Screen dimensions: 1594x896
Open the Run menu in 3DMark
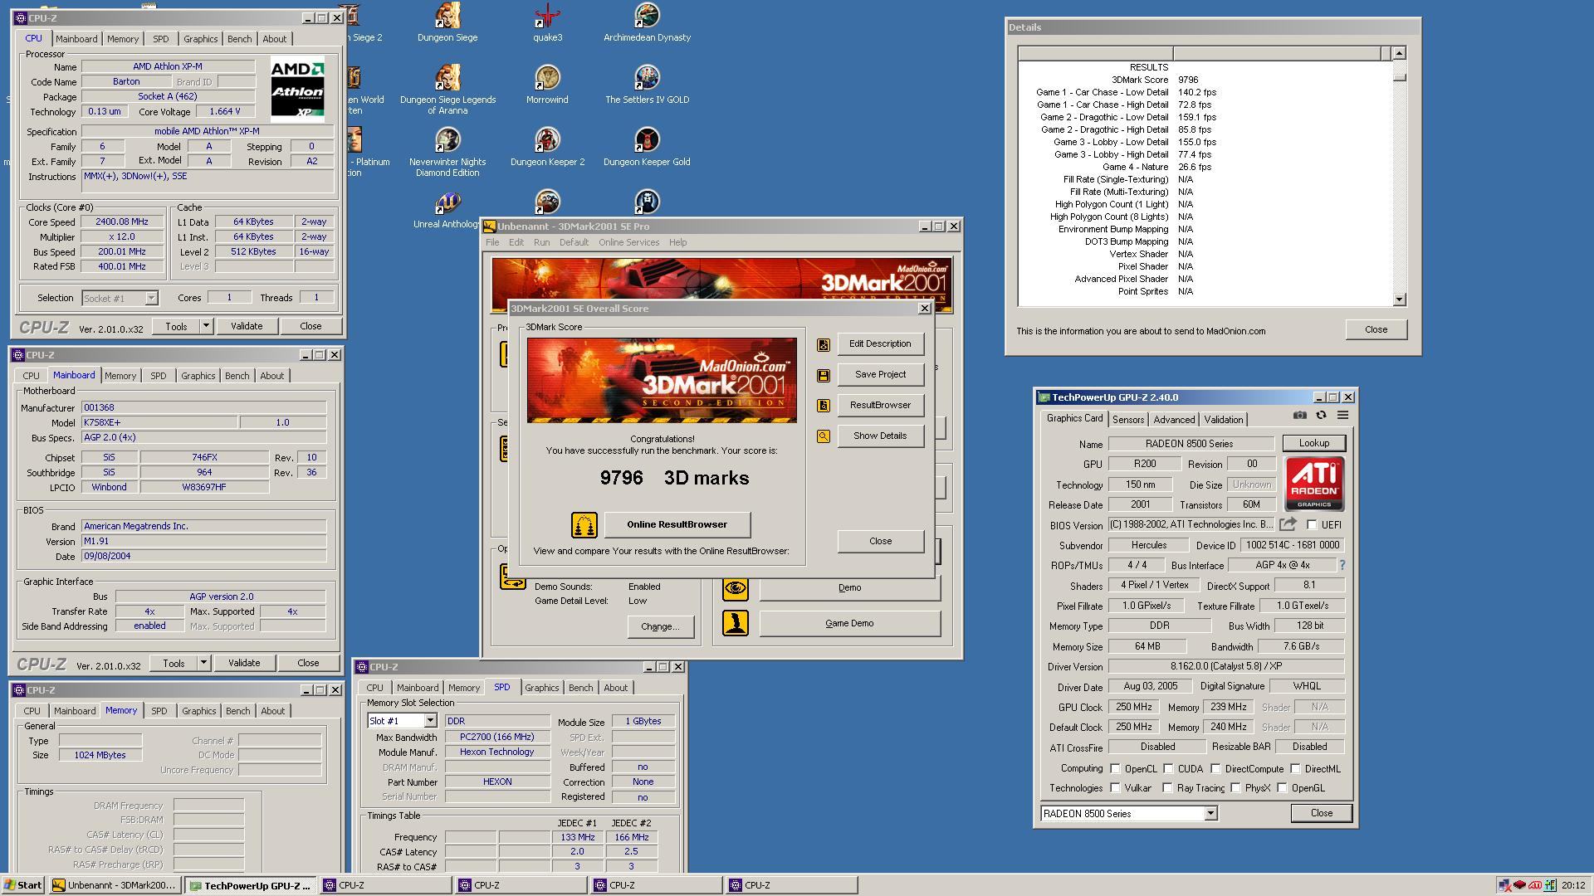point(541,242)
